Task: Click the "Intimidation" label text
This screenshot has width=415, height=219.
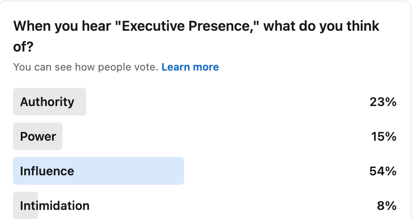Action: pos(55,205)
